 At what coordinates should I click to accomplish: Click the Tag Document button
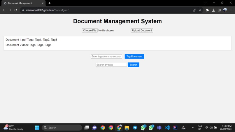[x=134, y=57]
